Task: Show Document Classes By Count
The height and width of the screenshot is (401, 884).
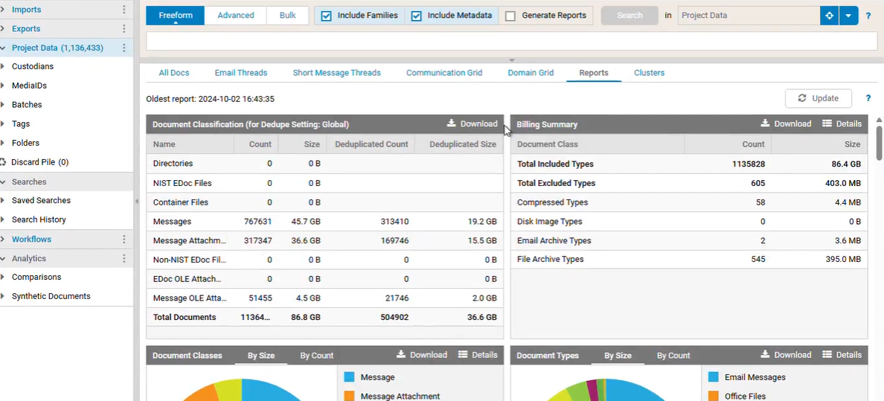Action: pos(317,356)
